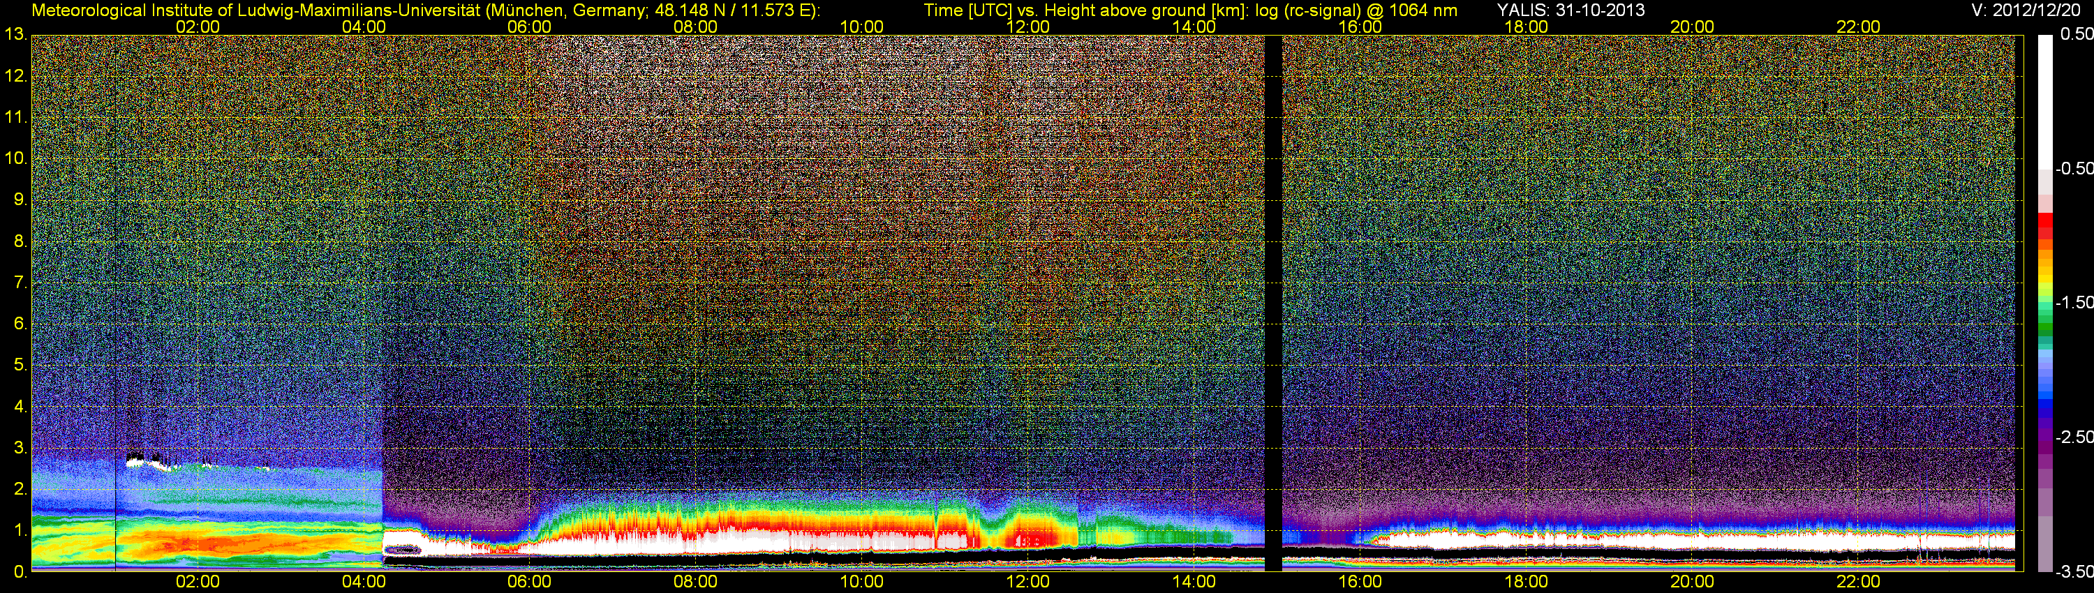Click the 20:00 label on the bottom time axis

1693,582
